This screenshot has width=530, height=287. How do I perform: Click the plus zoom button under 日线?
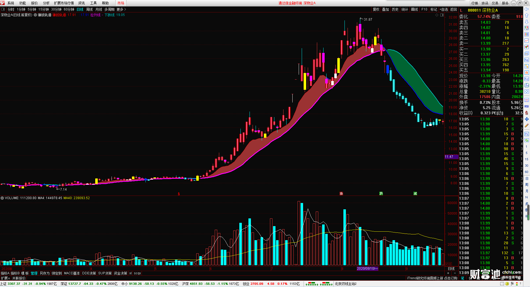(x=448, y=273)
